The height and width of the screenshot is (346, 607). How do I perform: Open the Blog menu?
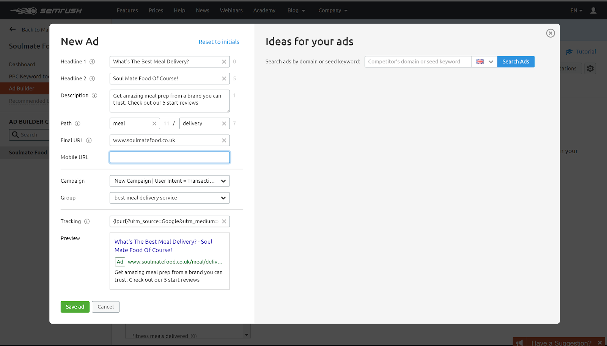coord(296,11)
